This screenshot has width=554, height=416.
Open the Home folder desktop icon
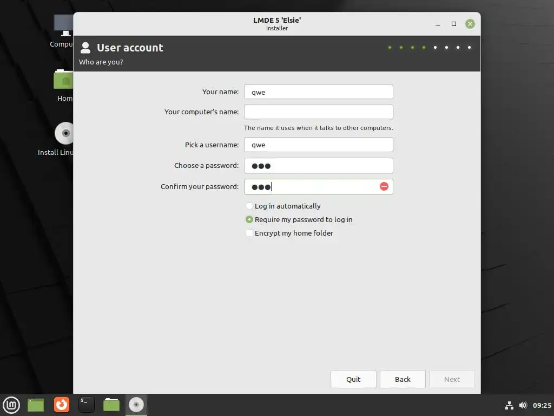[64, 79]
